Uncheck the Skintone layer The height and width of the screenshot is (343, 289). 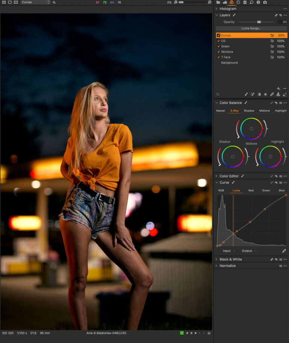point(218,52)
